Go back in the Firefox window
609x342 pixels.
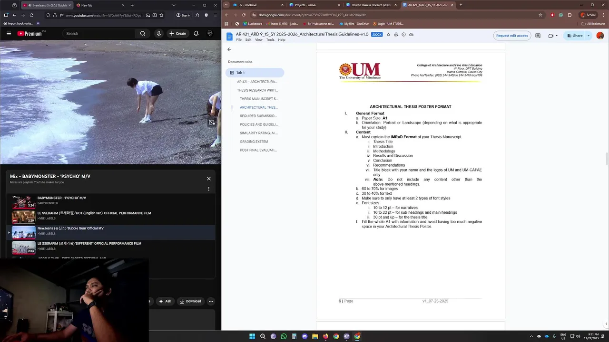point(14,15)
